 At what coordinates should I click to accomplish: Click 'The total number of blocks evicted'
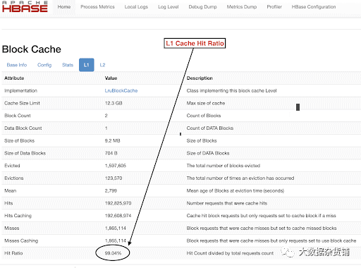(224, 166)
